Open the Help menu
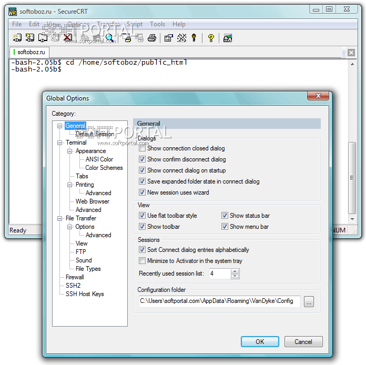 [179, 24]
